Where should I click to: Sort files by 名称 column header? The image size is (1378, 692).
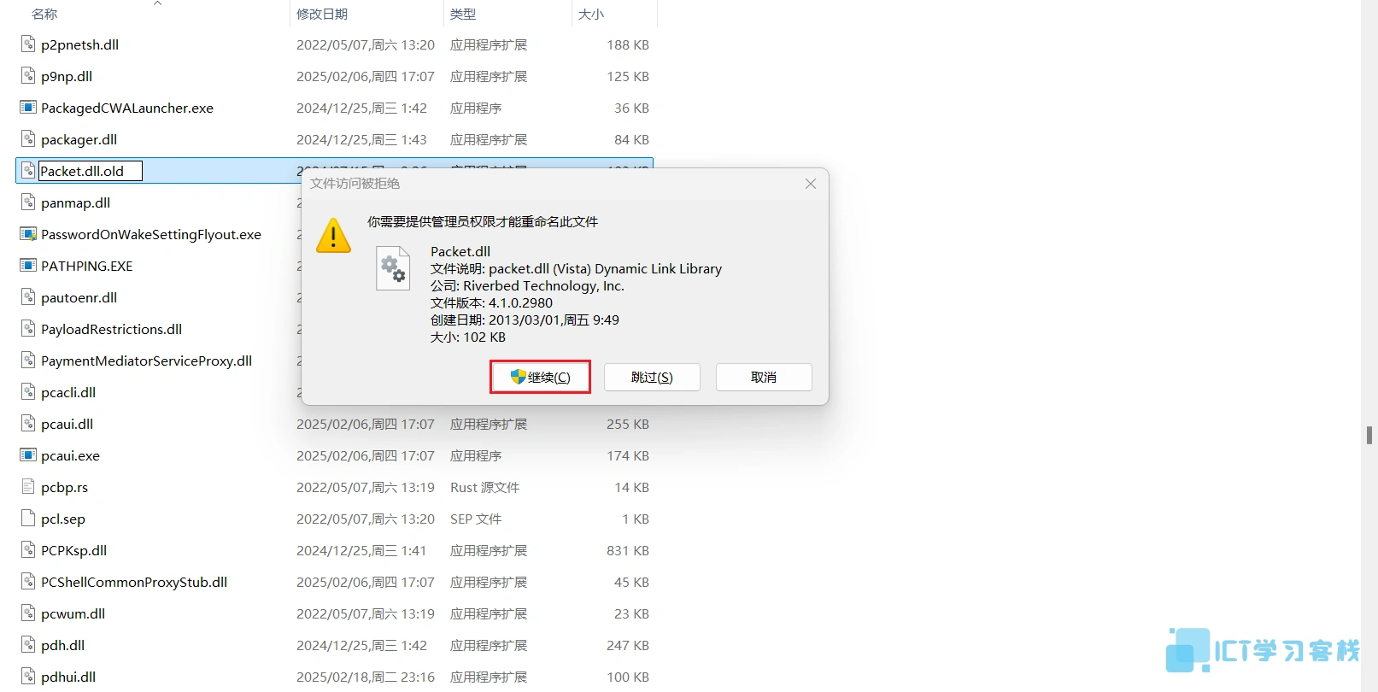(x=44, y=14)
